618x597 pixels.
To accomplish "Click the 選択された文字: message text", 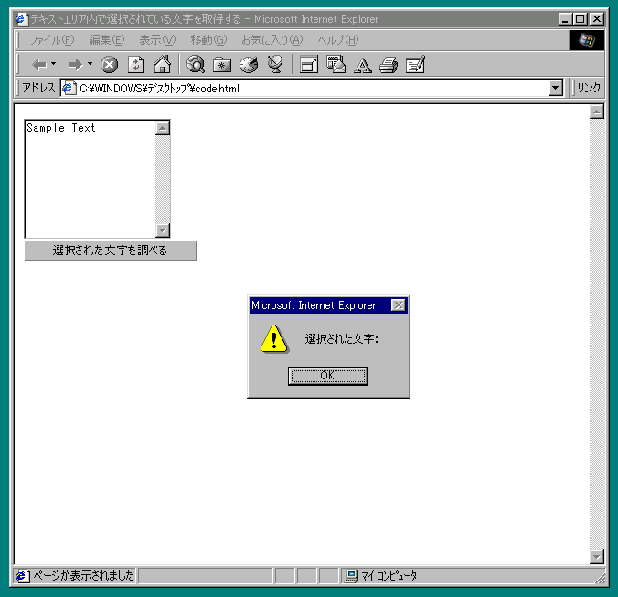I will click(342, 339).
